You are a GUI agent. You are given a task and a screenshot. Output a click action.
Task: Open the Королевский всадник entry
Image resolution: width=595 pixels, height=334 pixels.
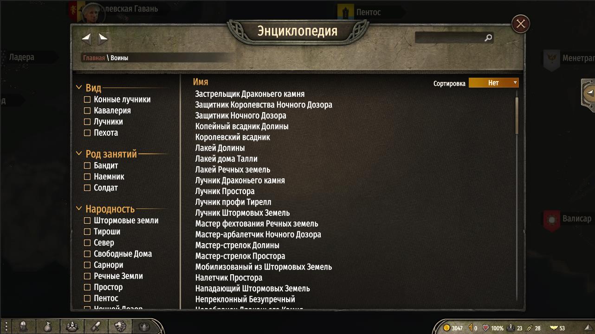(233, 137)
